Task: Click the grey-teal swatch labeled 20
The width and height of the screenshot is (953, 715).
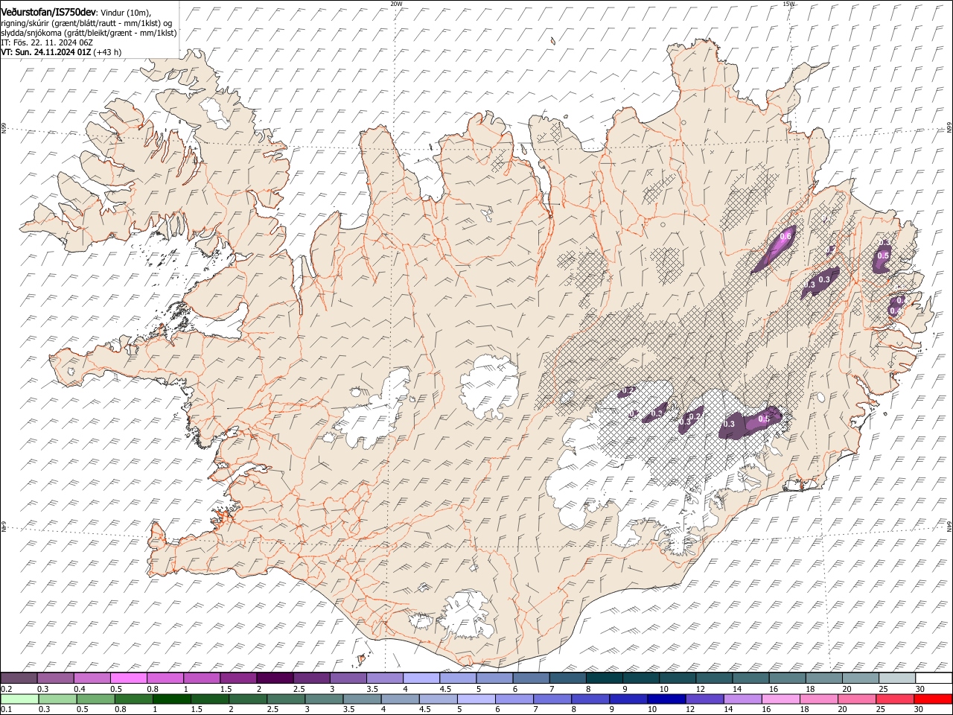Action: pos(860,678)
